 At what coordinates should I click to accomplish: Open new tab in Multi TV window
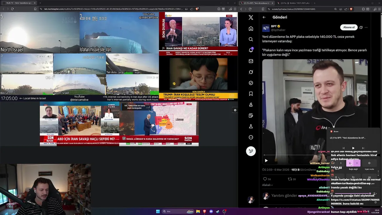tap(40, 3)
